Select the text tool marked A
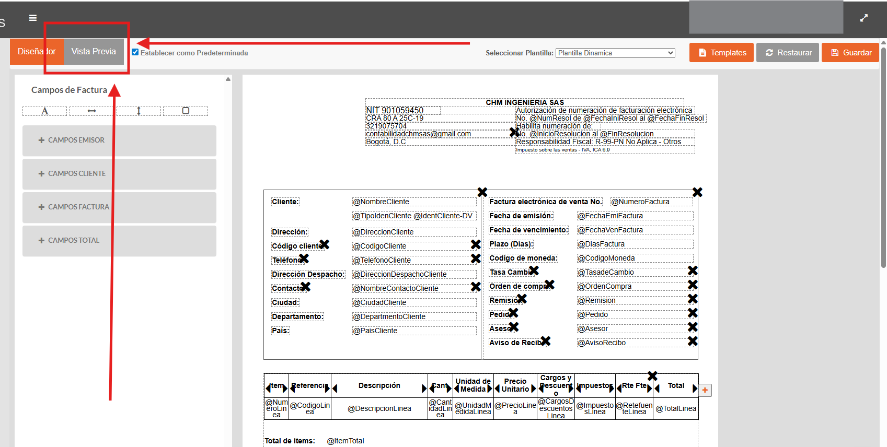Screen dimensions: 887x447 (x=45, y=111)
